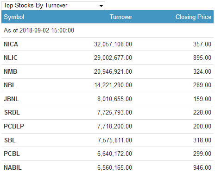Open the NBL stock entry
This screenshot has height=173, width=215.
(10, 85)
